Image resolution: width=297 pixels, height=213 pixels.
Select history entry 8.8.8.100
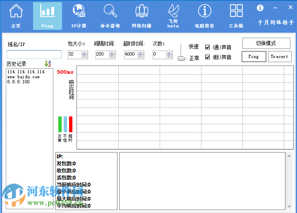(18, 82)
